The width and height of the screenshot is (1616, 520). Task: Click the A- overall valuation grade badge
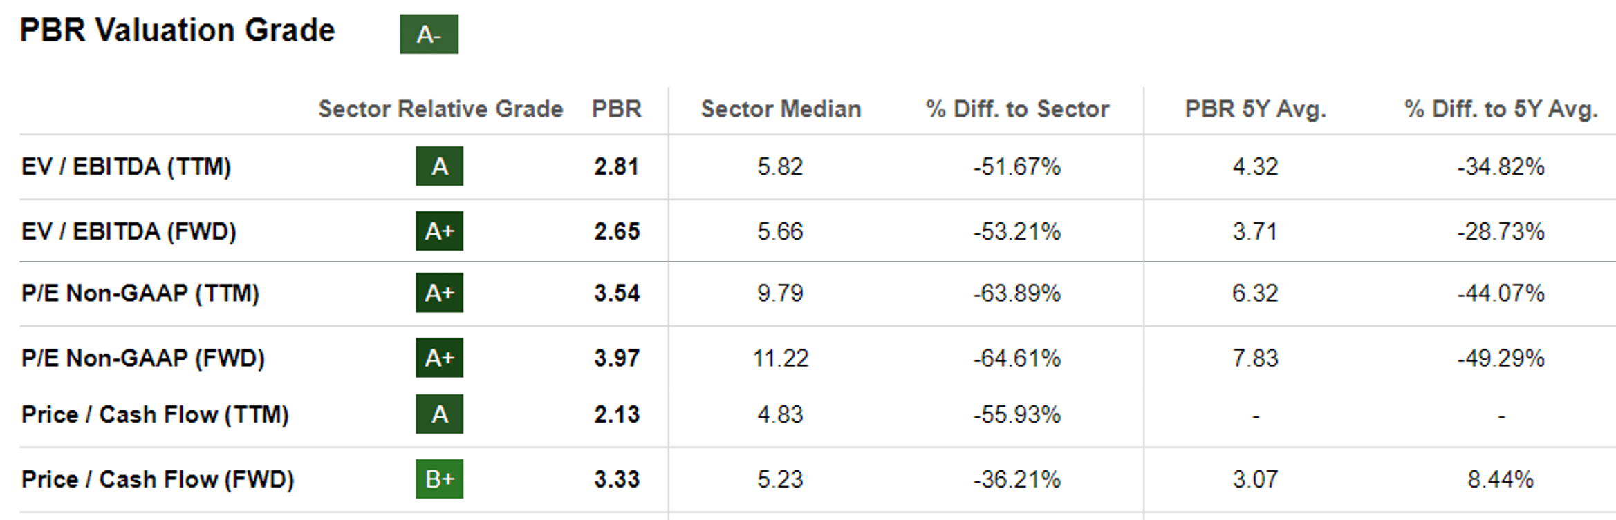pyautogui.click(x=429, y=34)
